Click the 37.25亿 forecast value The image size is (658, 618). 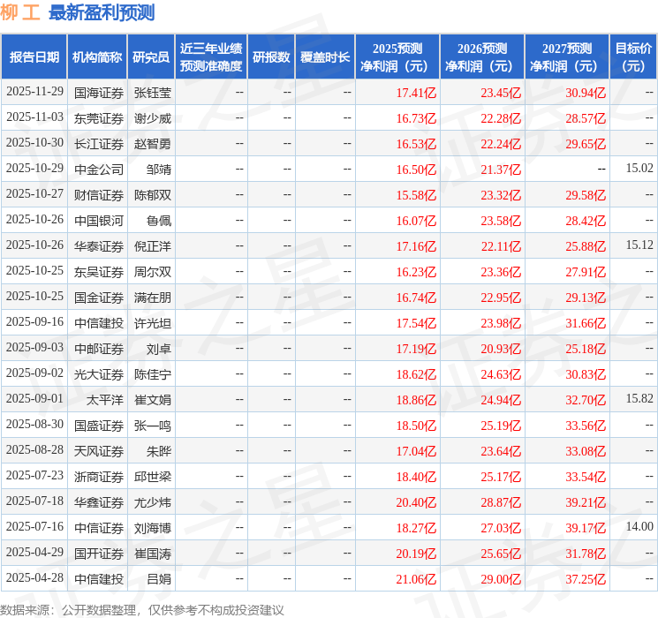click(x=586, y=579)
